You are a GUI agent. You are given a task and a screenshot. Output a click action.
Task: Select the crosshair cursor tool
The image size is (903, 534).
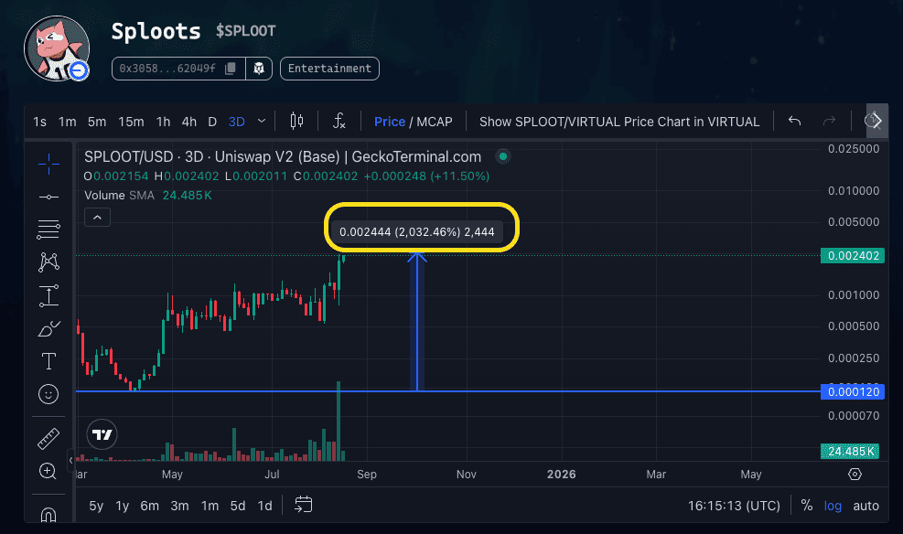[48, 165]
